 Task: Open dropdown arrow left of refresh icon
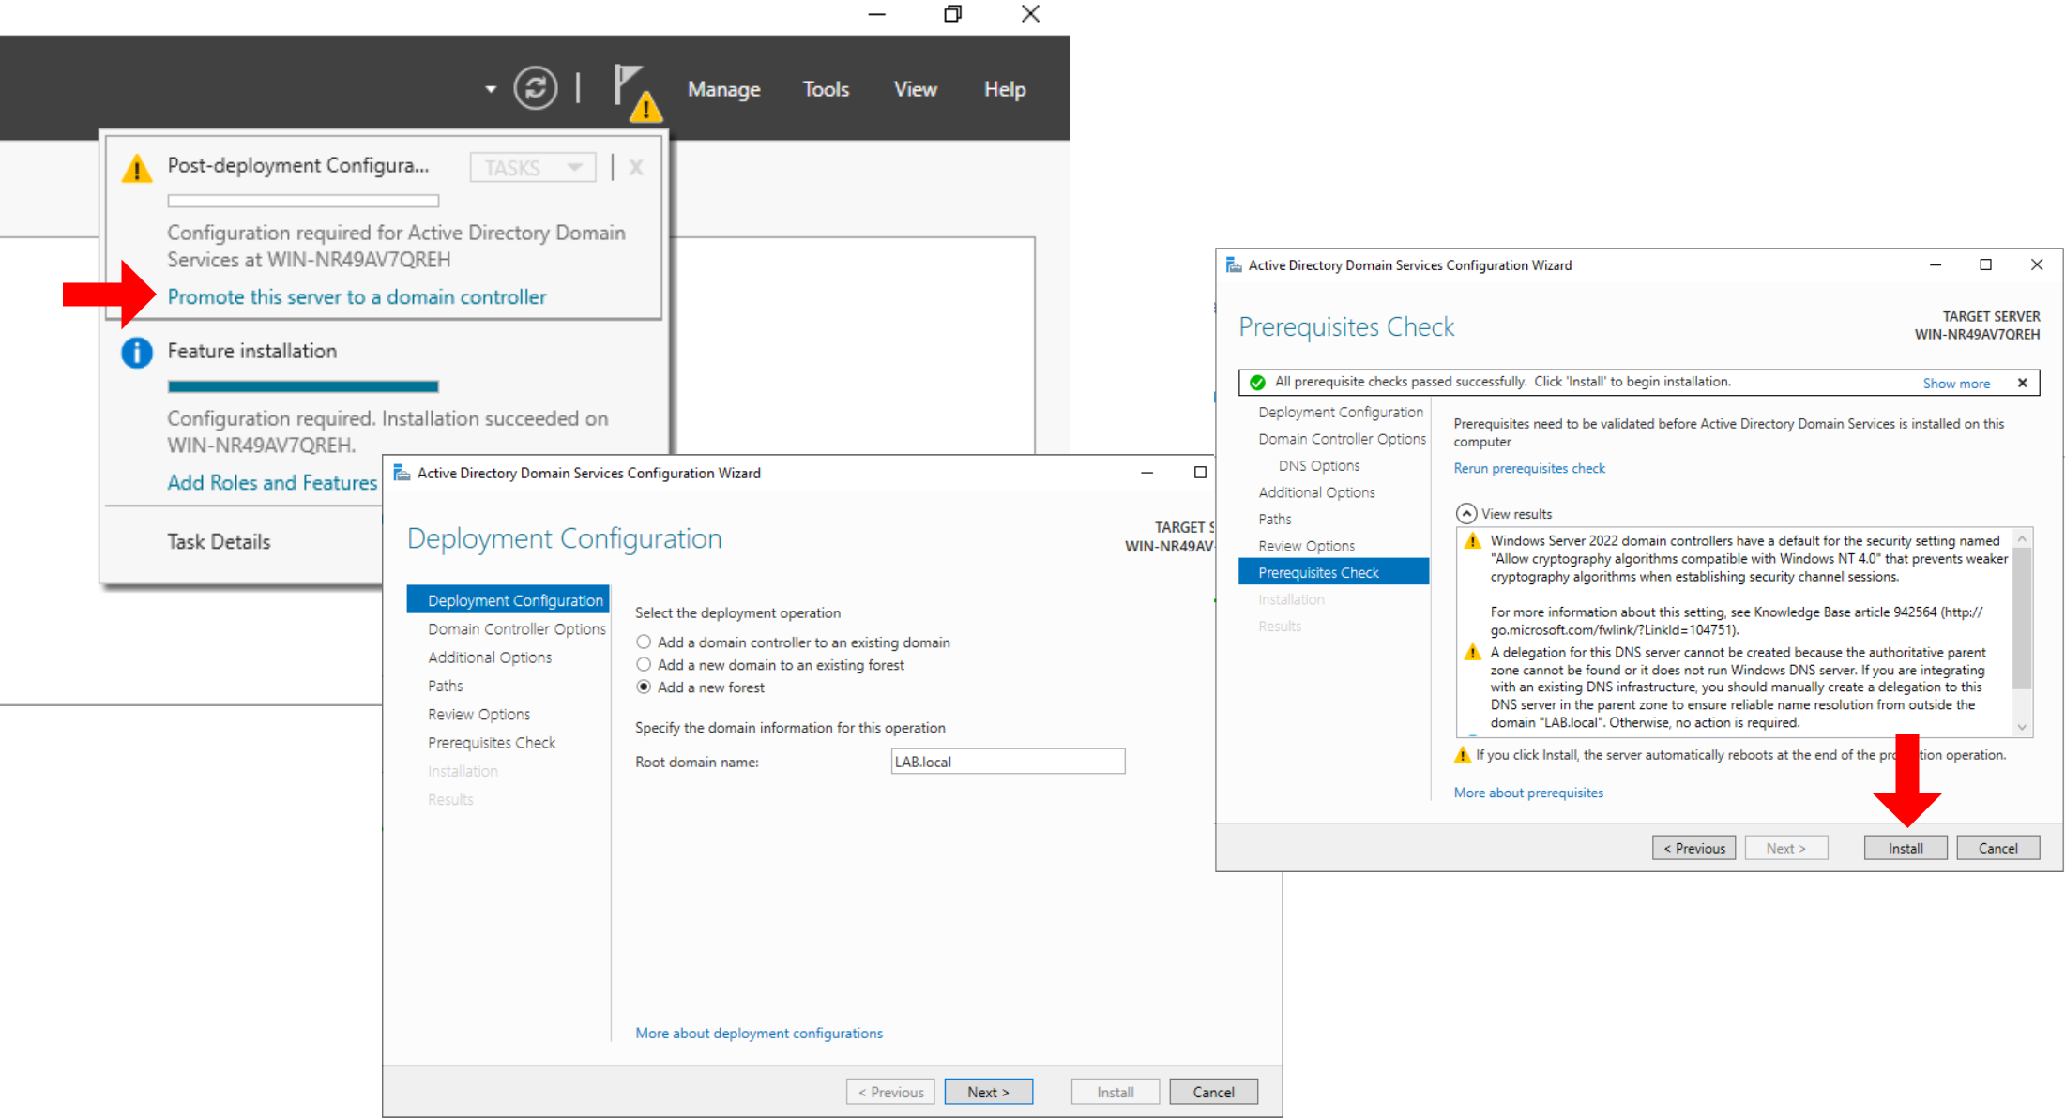pos(490,90)
